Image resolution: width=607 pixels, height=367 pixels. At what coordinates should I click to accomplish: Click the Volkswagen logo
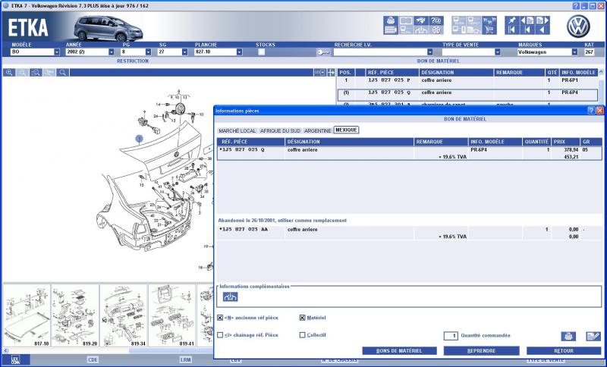(x=578, y=27)
